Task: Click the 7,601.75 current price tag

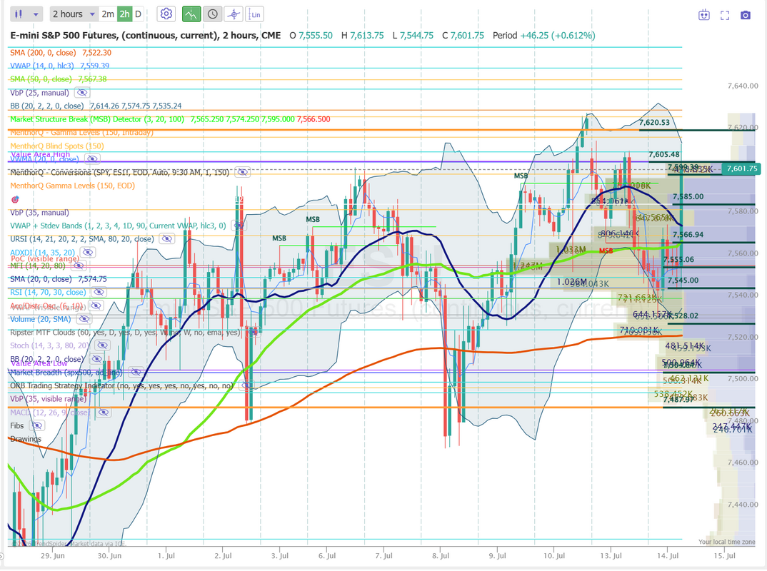Action: pos(742,168)
